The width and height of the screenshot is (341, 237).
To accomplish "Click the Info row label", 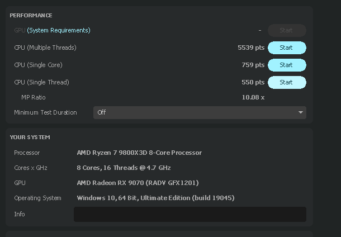I will click(20, 215).
